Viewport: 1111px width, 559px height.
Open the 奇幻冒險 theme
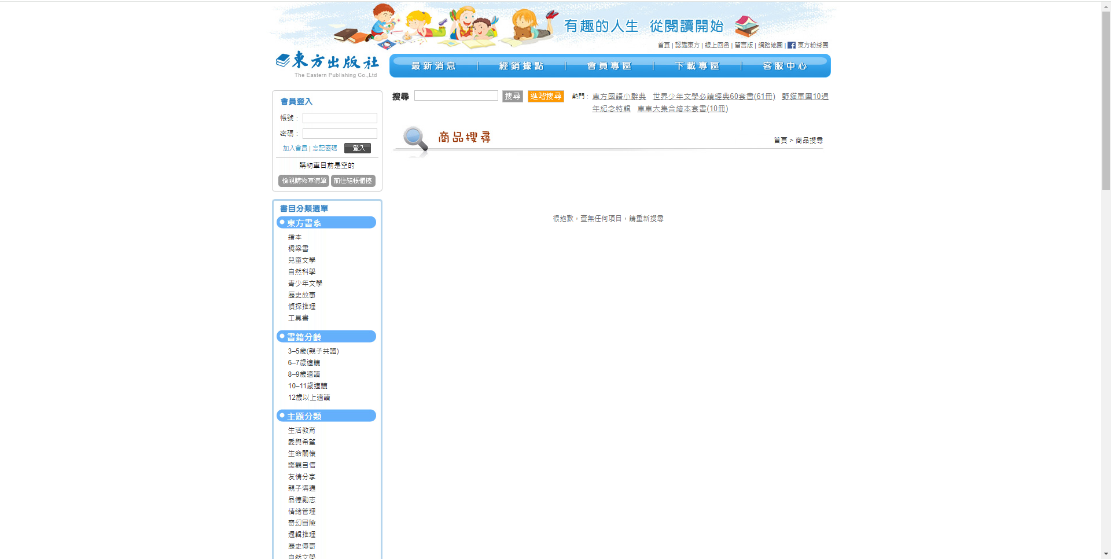tap(302, 523)
